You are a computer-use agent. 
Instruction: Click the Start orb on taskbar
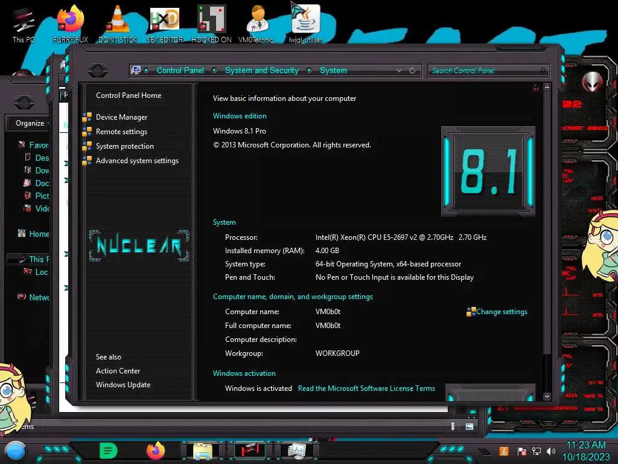click(x=15, y=451)
